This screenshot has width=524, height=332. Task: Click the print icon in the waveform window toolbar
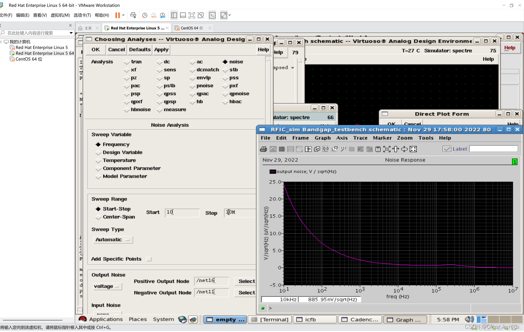tap(263, 149)
